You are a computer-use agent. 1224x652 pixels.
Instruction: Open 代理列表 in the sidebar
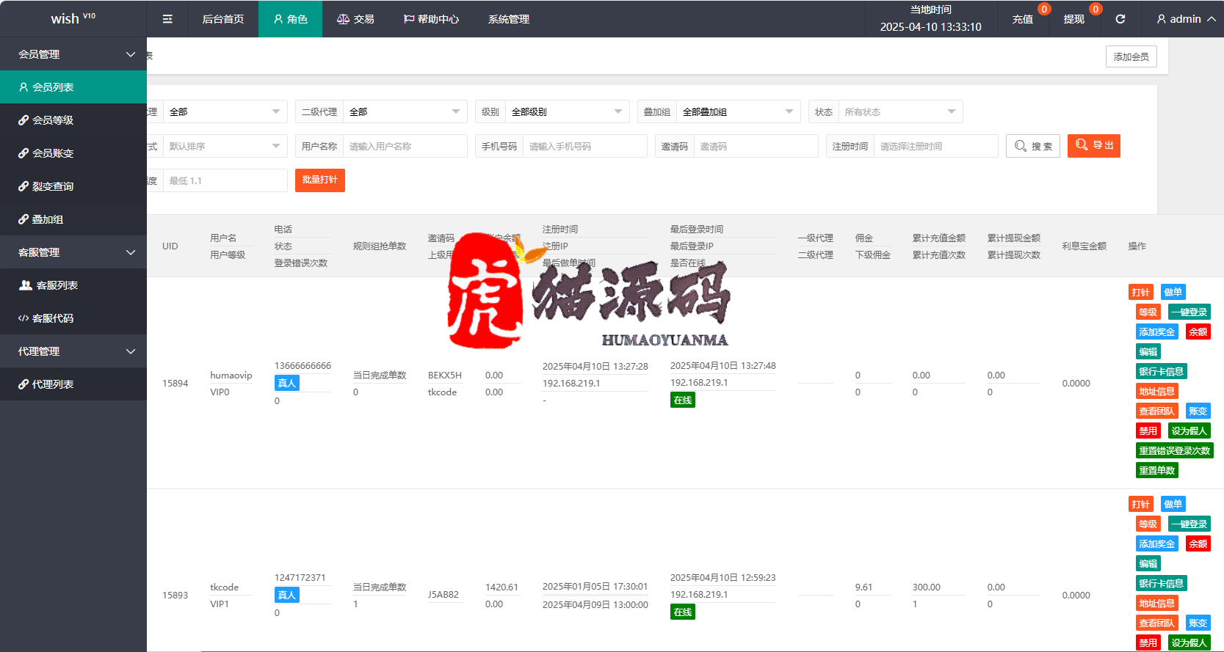point(73,384)
